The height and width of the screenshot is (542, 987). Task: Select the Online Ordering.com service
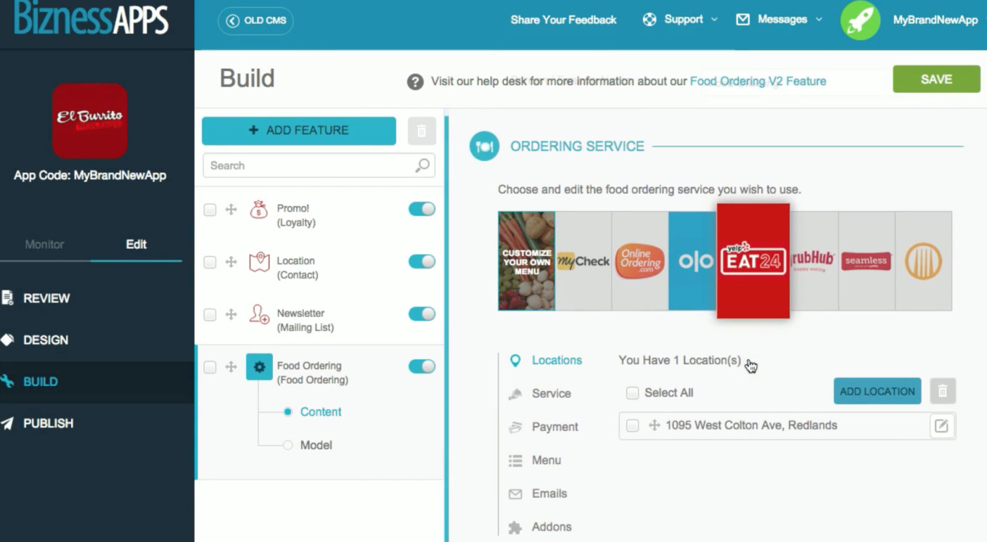640,261
